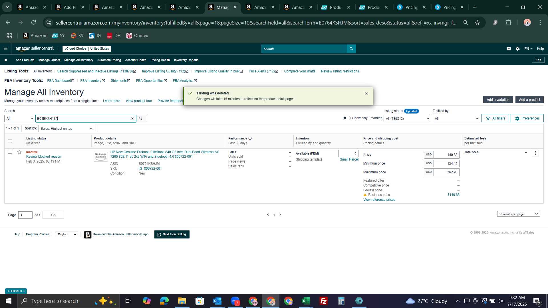Click the Small Parcel shipping template link
This screenshot has width=548, height=308.
349,159
